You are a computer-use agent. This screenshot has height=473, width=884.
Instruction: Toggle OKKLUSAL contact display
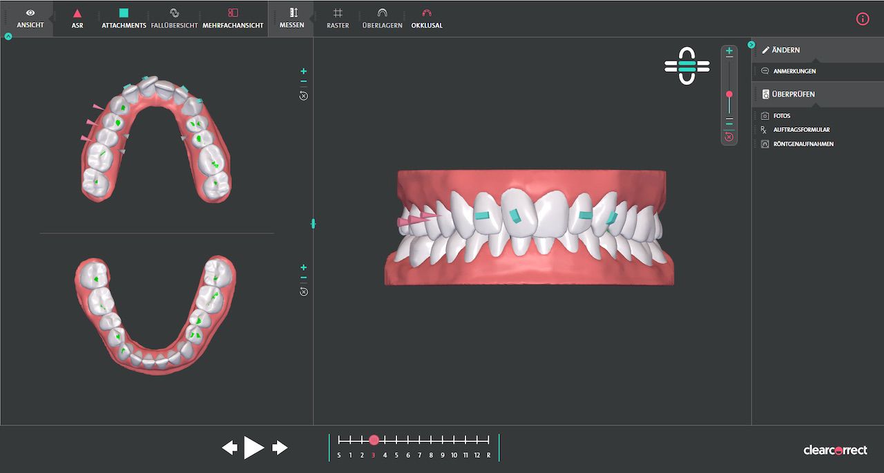[427, 19]
